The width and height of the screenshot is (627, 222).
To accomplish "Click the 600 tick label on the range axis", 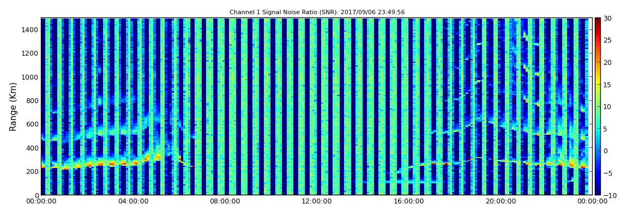I will [32, 124].
